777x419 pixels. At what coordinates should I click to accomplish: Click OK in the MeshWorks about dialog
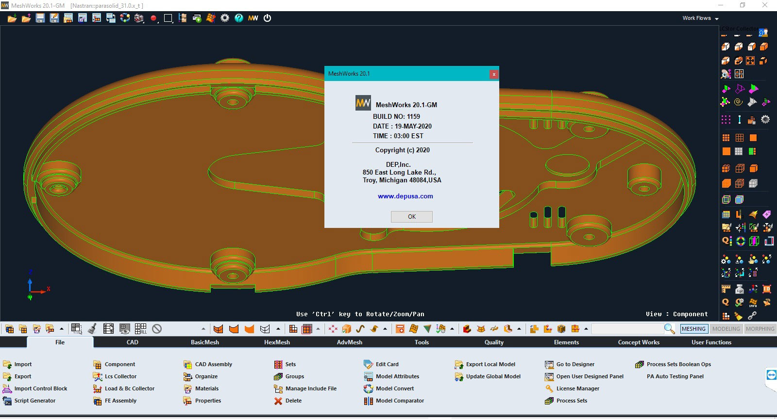(x=412, y=217)
